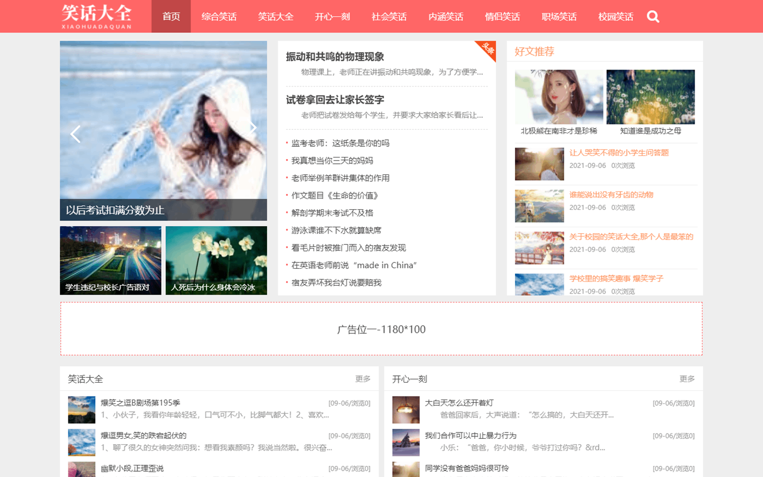Click thumbnail beside 爆笑之逗B剧场第195季
763x477 pixels.
coord(82,410)
